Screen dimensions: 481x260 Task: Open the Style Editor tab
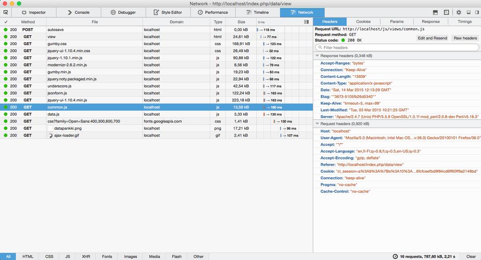(168, 12)
